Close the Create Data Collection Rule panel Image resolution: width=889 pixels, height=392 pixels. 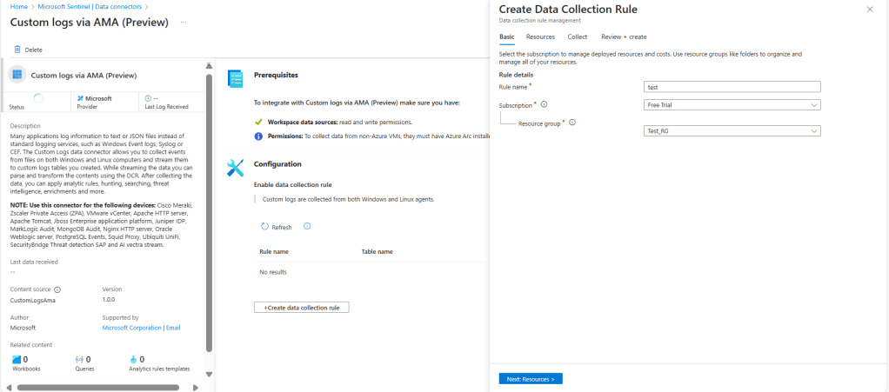click(870, 10)
